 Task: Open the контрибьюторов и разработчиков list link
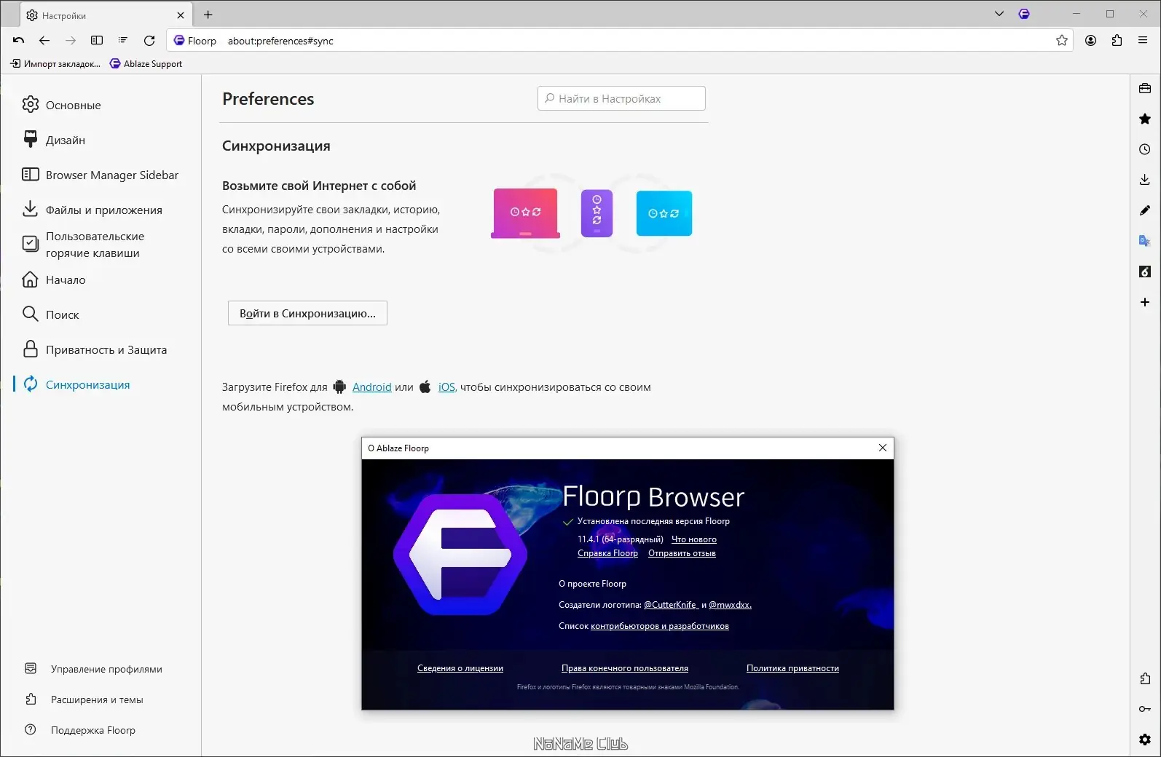[660, 626]
